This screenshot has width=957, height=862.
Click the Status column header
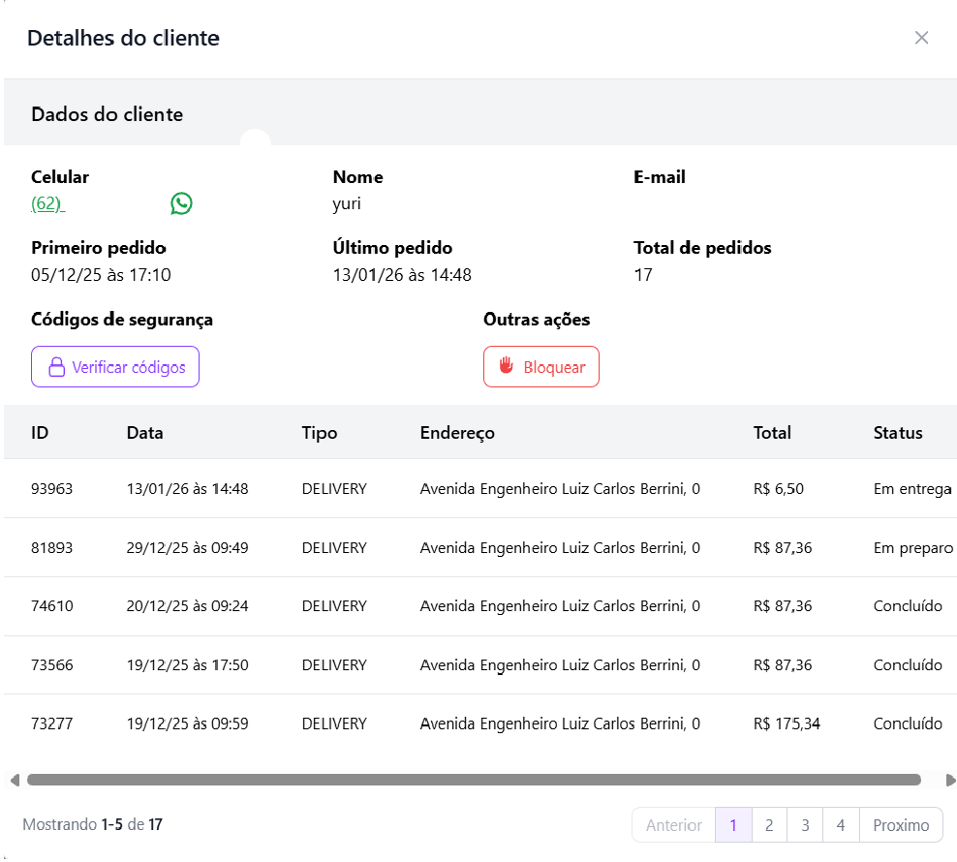pyautogui.click(x=897, y=433)
